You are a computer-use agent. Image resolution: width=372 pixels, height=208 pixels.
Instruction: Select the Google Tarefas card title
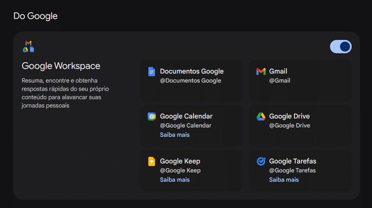click(x=293, y=161)
